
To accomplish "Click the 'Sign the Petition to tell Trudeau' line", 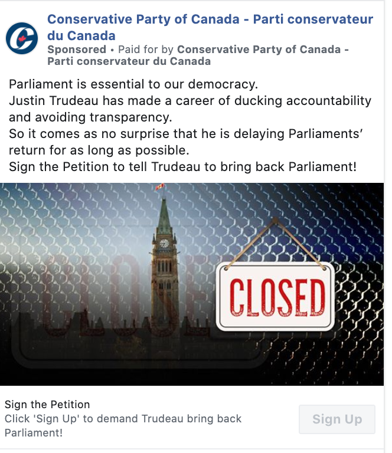I will tap(183, 166).
